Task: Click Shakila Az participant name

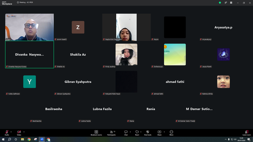Action: point(78,54)
